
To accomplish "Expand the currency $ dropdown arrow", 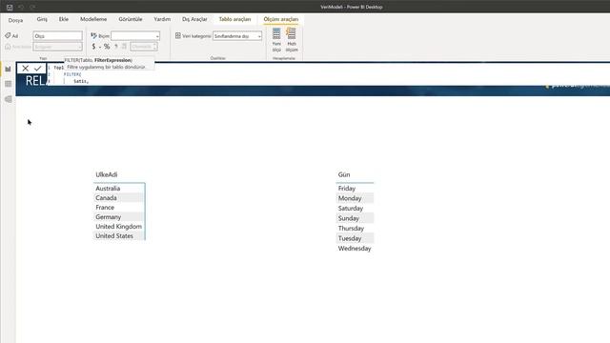I will pos(100,47).
